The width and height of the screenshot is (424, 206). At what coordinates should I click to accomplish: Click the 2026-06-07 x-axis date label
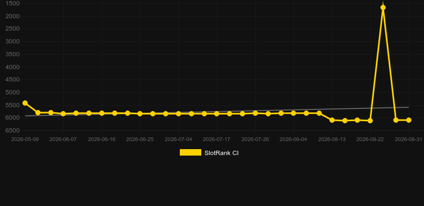(x=63, y=139)
